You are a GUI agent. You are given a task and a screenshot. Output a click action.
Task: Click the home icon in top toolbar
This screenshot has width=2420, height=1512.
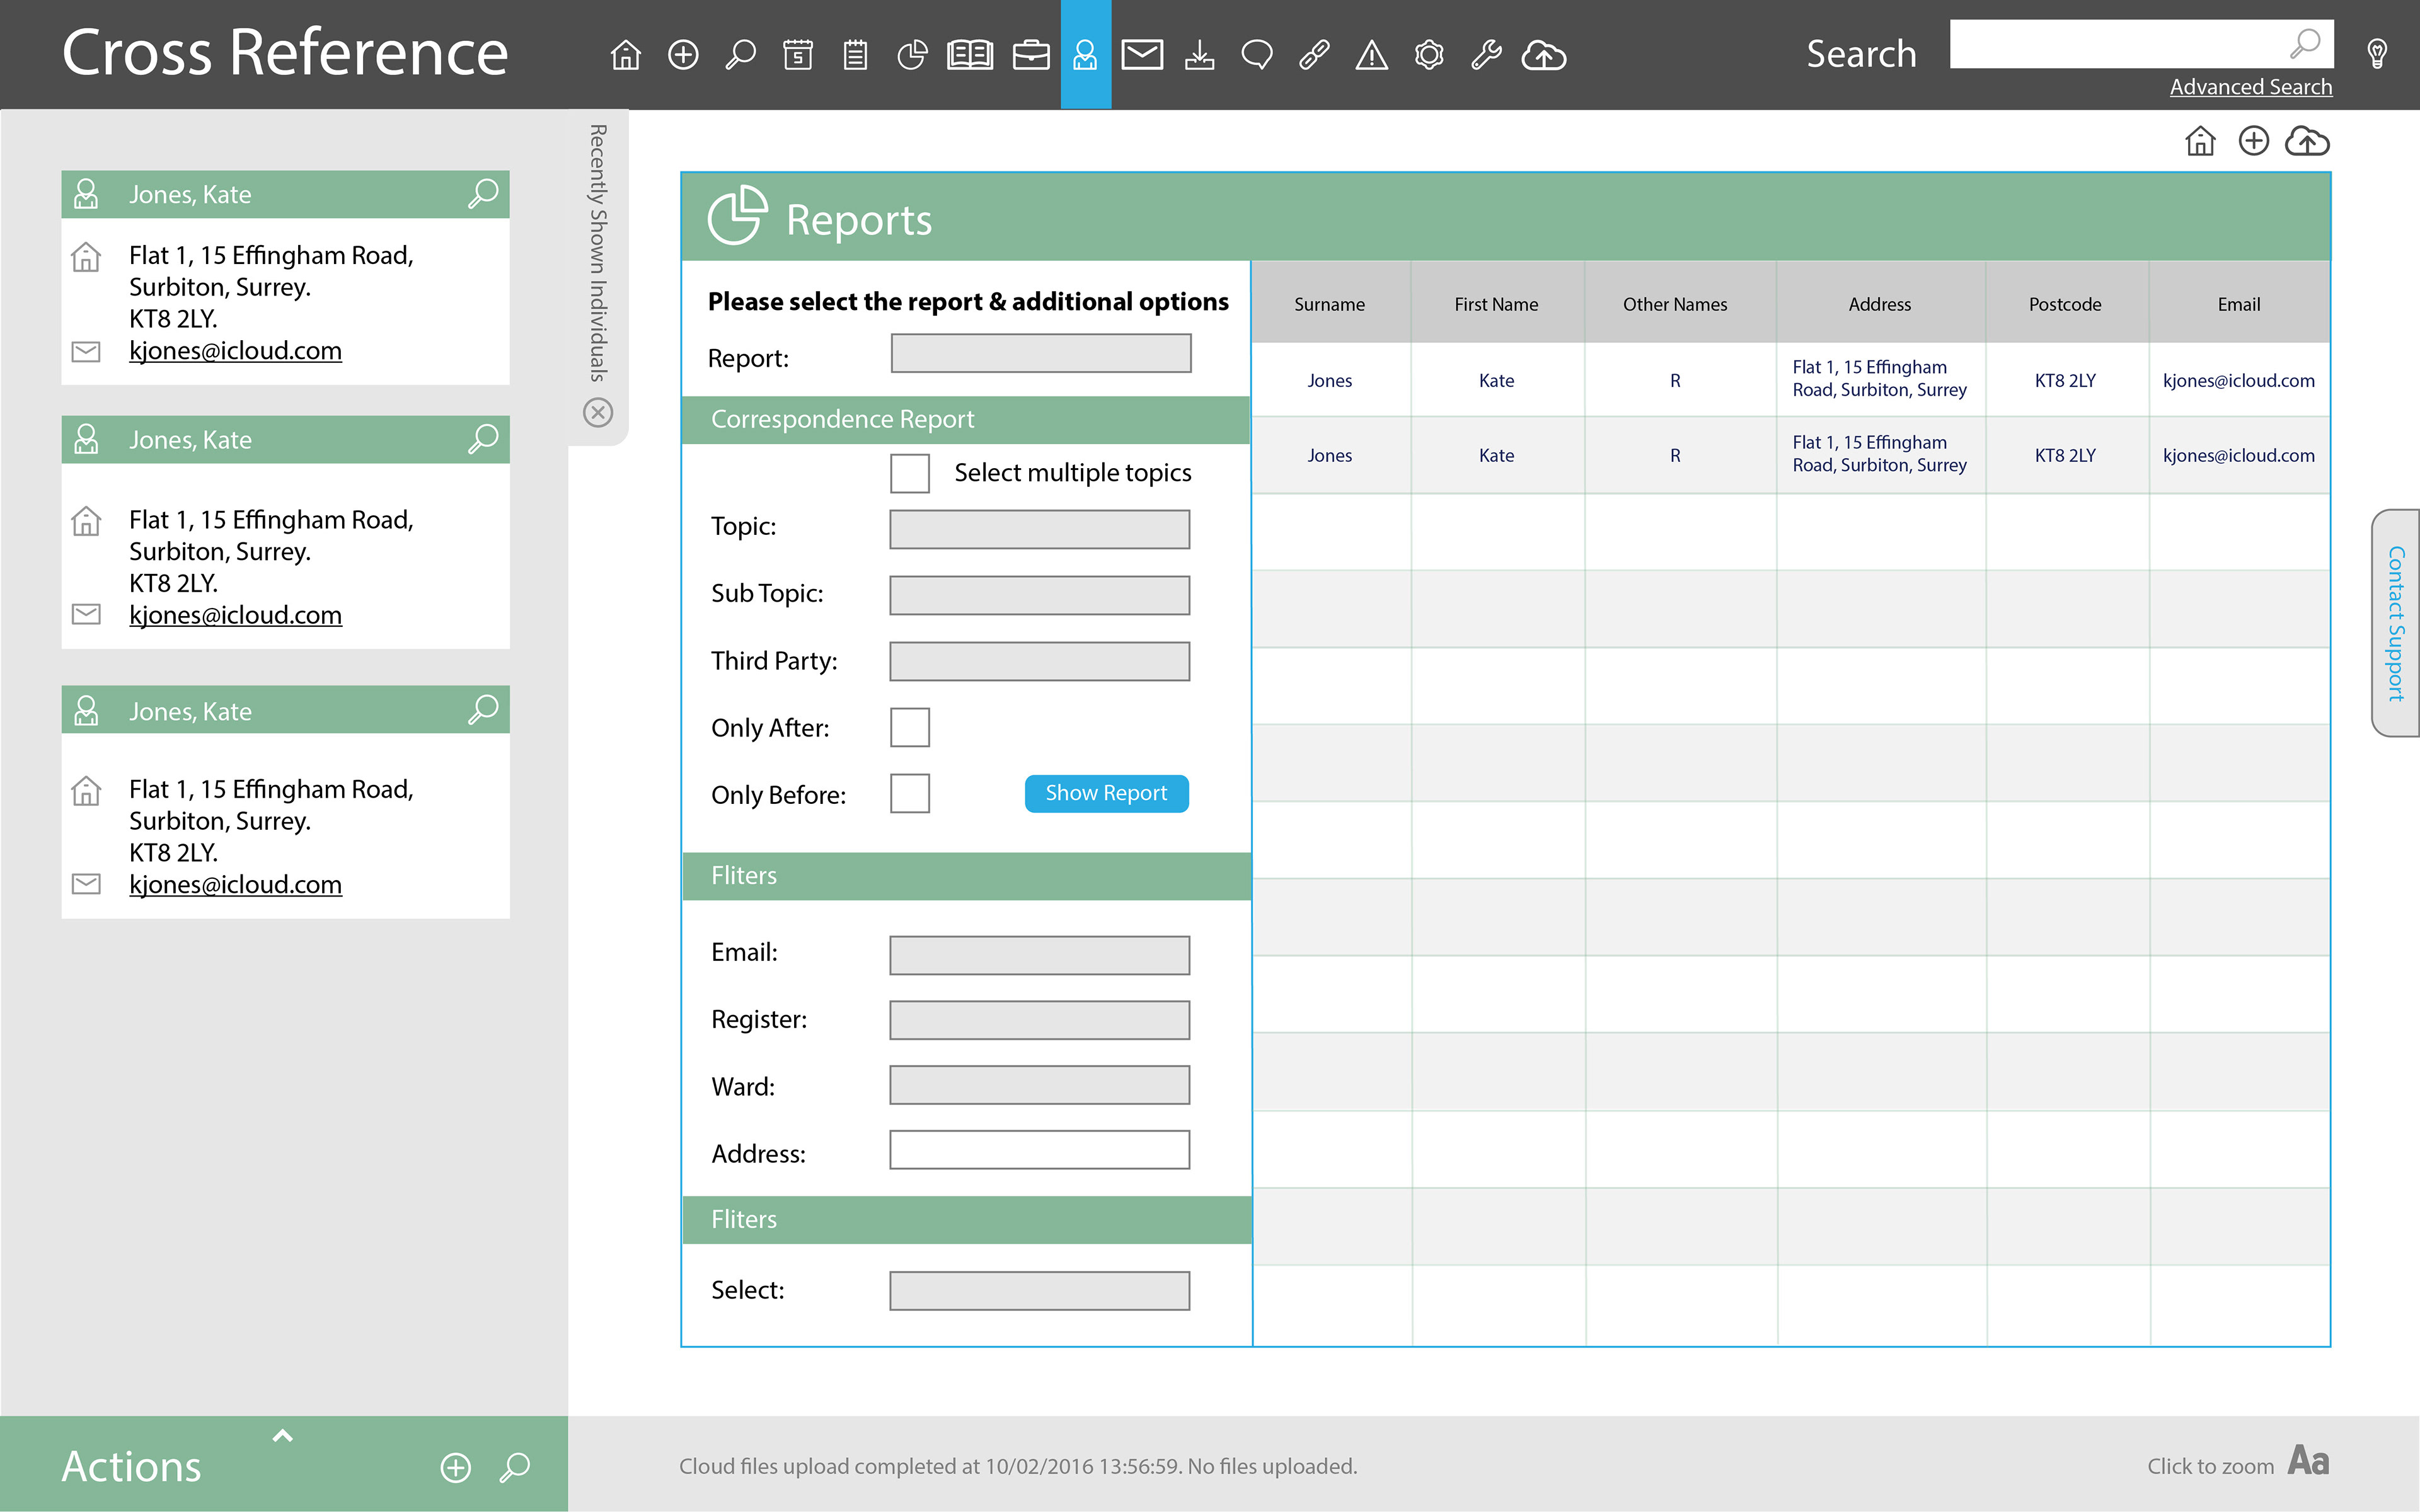(x=626, y=54)
